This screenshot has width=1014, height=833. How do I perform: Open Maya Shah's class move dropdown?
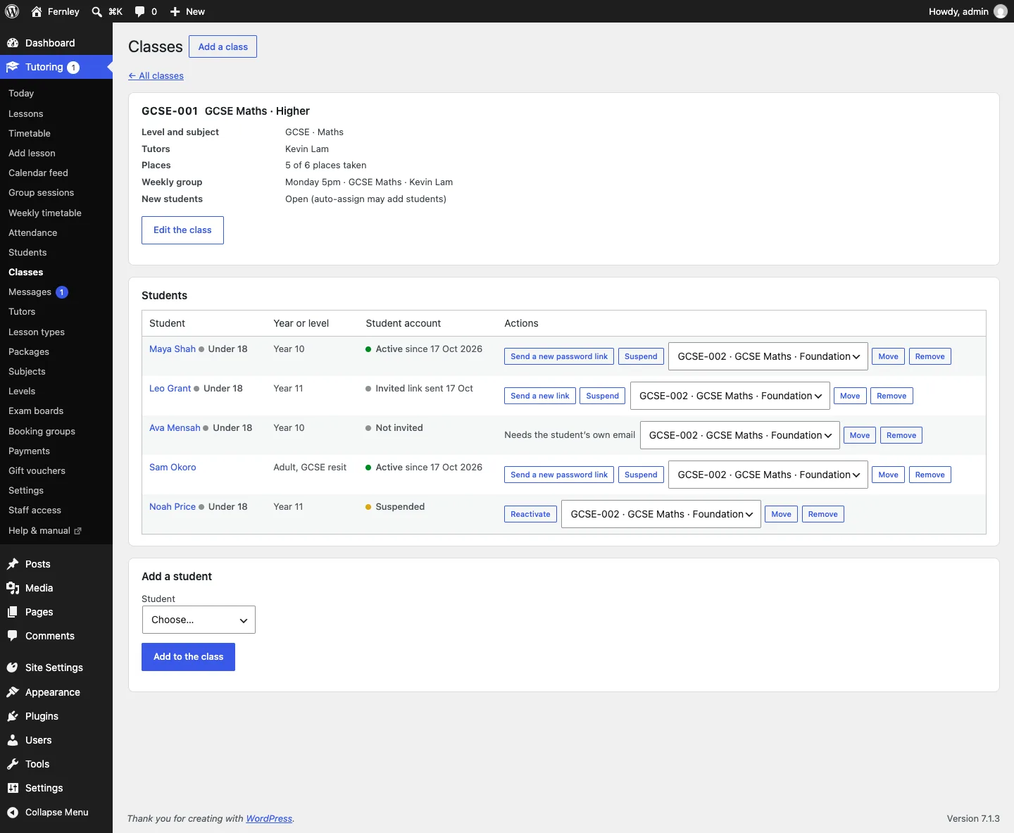point(768,356)
